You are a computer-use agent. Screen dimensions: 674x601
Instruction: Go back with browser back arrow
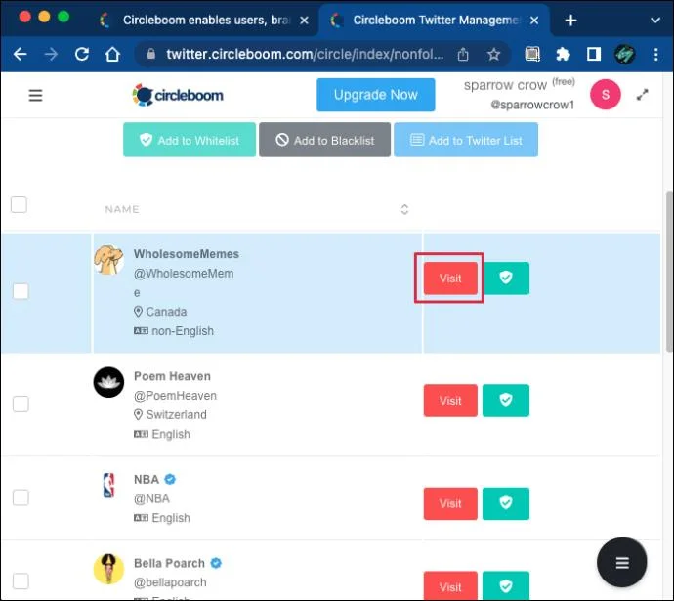coord(20,54)
